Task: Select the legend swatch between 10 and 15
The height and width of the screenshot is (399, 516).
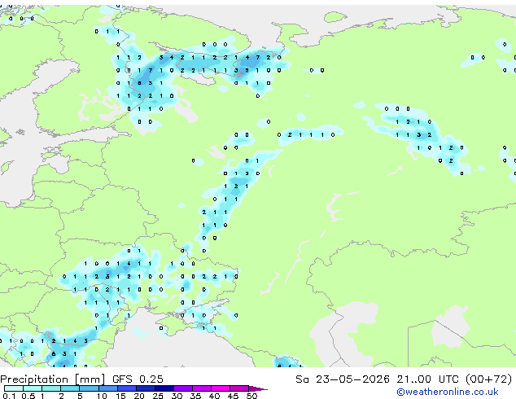Action: coord(107,388)
